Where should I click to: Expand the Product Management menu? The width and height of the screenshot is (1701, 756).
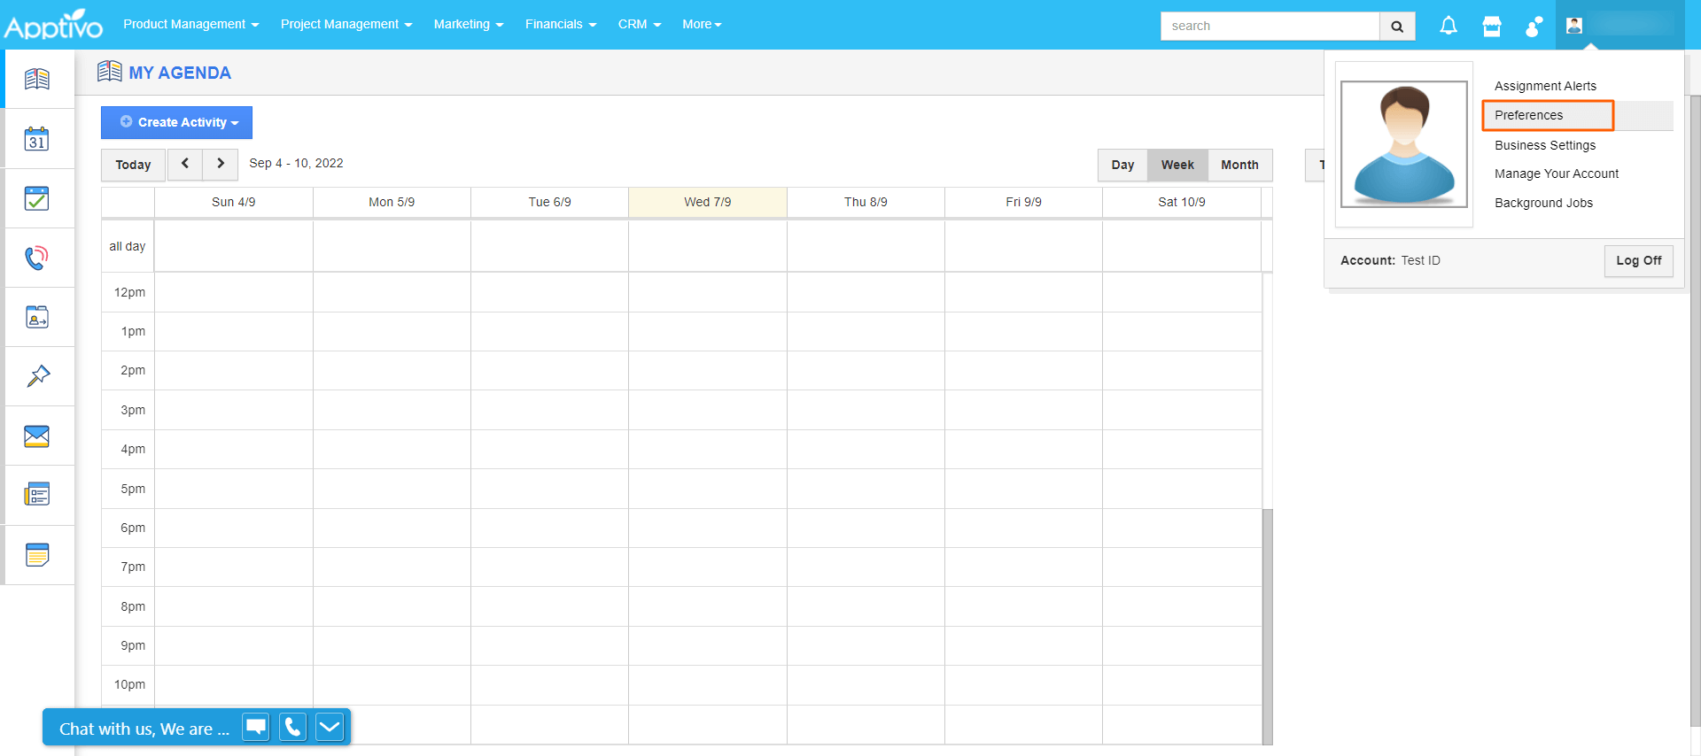tap(190, 25)
